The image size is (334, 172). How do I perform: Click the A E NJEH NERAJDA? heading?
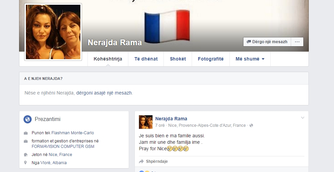[43, 79]
